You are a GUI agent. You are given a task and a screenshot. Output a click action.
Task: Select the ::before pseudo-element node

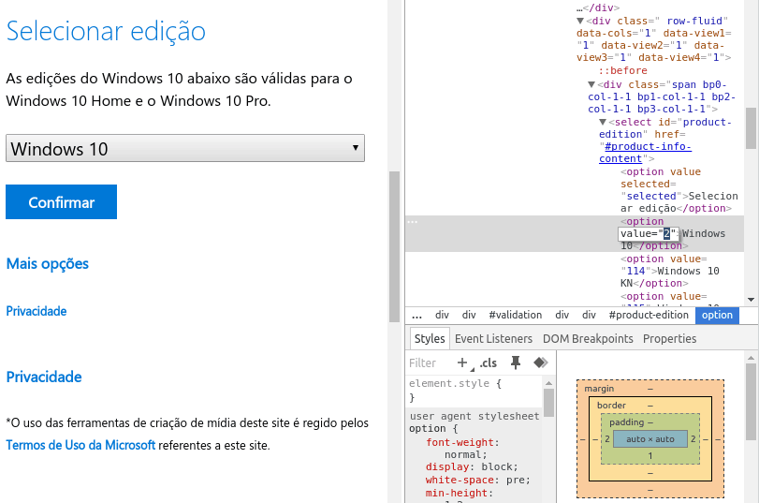[622, 71]
